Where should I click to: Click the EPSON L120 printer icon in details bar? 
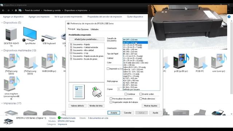pos(8,121)
